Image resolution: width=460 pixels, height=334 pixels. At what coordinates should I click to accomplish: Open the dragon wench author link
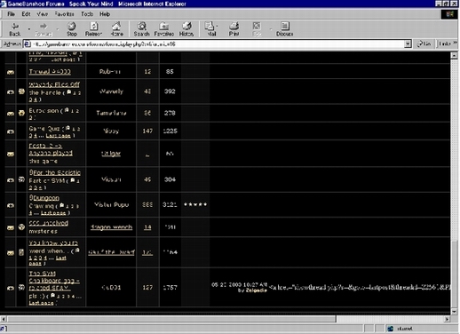tap(111, 227)
